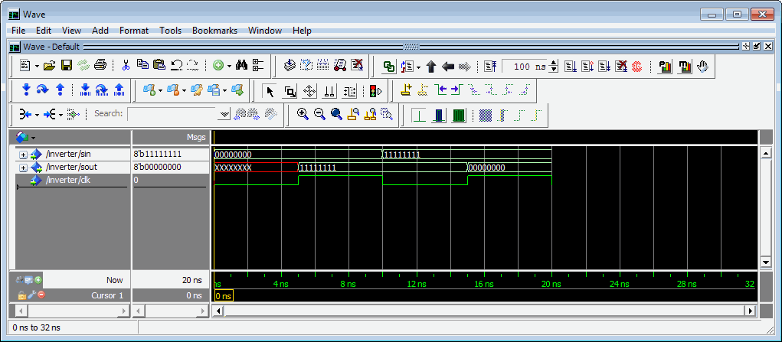Expand the /inverter/sin signal bus
This screenshot has height=342, width=782.
tap(22, 155)
